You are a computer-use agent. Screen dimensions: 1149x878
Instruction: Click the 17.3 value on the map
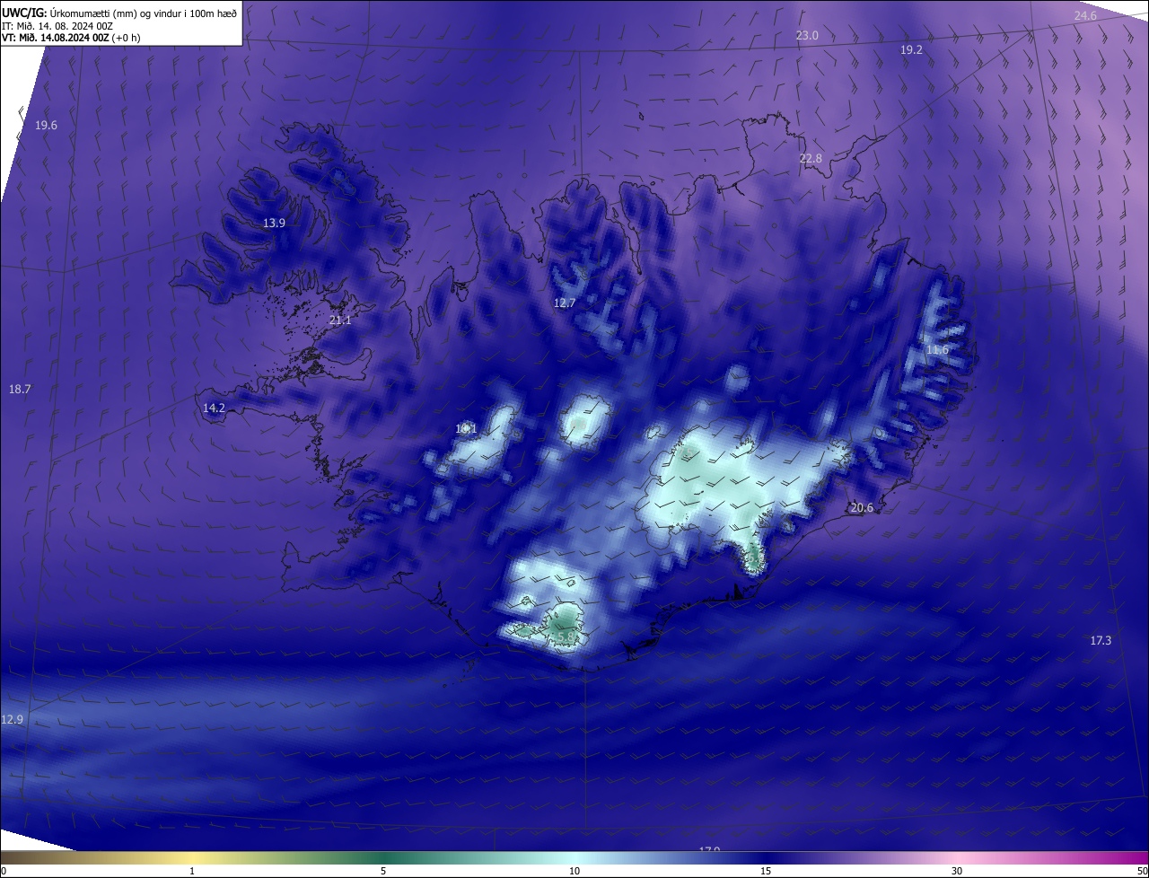(x=1101, y=640)
